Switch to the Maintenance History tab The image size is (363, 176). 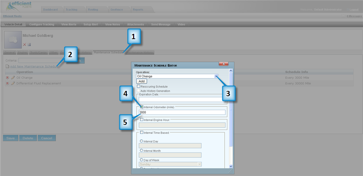coord(140,53)
